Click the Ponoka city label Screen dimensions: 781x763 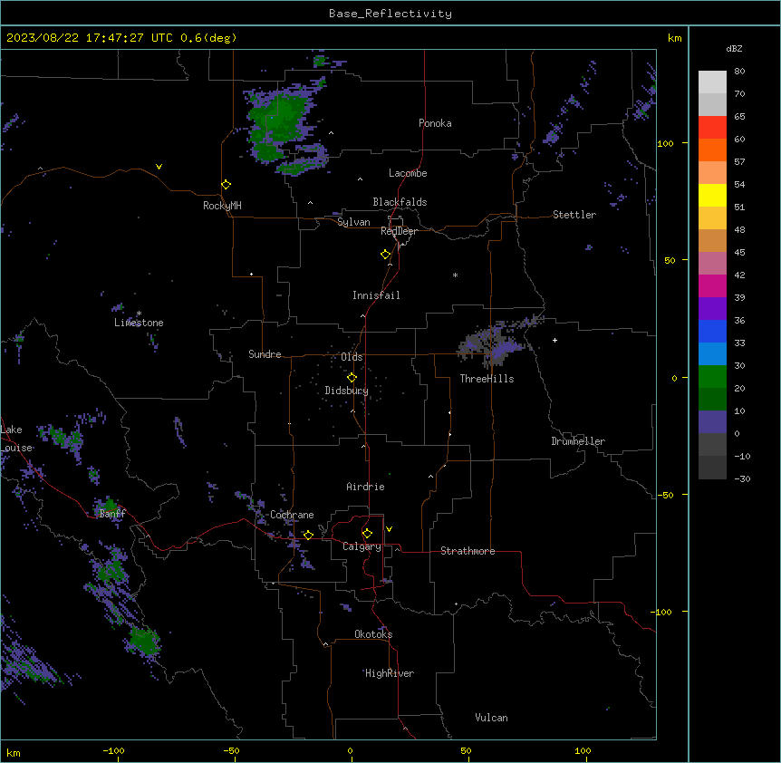435,123
